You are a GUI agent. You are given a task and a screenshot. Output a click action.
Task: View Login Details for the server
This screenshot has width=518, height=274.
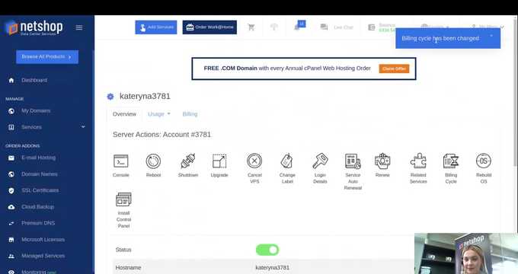pyautogui.click(x=320, y=168)
